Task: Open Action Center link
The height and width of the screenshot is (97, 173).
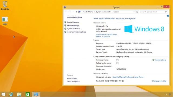Action: tap(72, 78)
